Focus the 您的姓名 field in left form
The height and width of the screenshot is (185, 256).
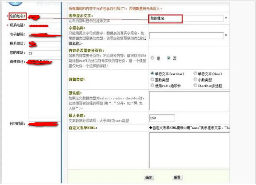tap(45, 17)
